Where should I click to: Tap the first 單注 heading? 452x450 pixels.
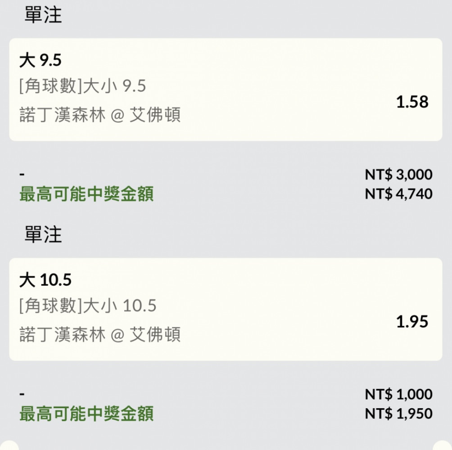pos(43,15)
